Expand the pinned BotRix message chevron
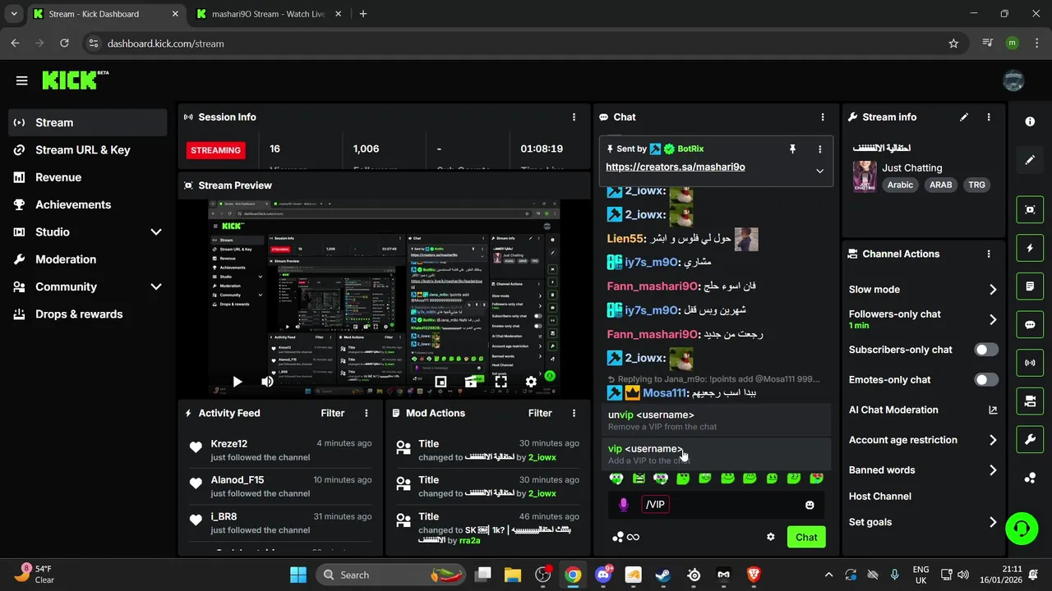 pos(819,171)
